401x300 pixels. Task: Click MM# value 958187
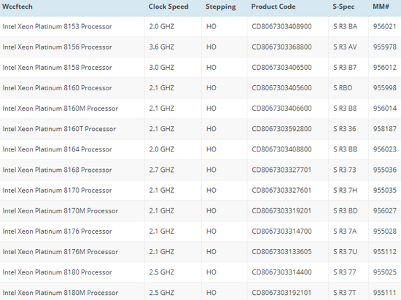coord(385,129)
